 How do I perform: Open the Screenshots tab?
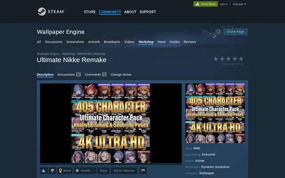tap(75, 42)
